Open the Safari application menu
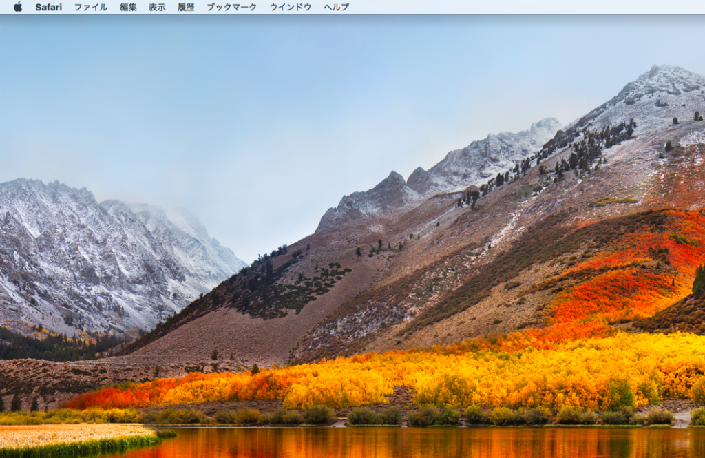The width and height of the screenshot is (705, 458). tap(48, 8)
